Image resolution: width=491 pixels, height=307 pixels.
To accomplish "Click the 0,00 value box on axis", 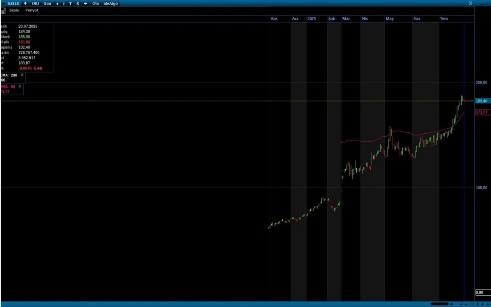I will click(x=482, y=292).
